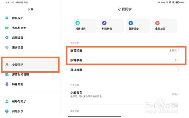Tap the network speed 89.8K/s indicator
189x118 pixels.
pos(161,2)
